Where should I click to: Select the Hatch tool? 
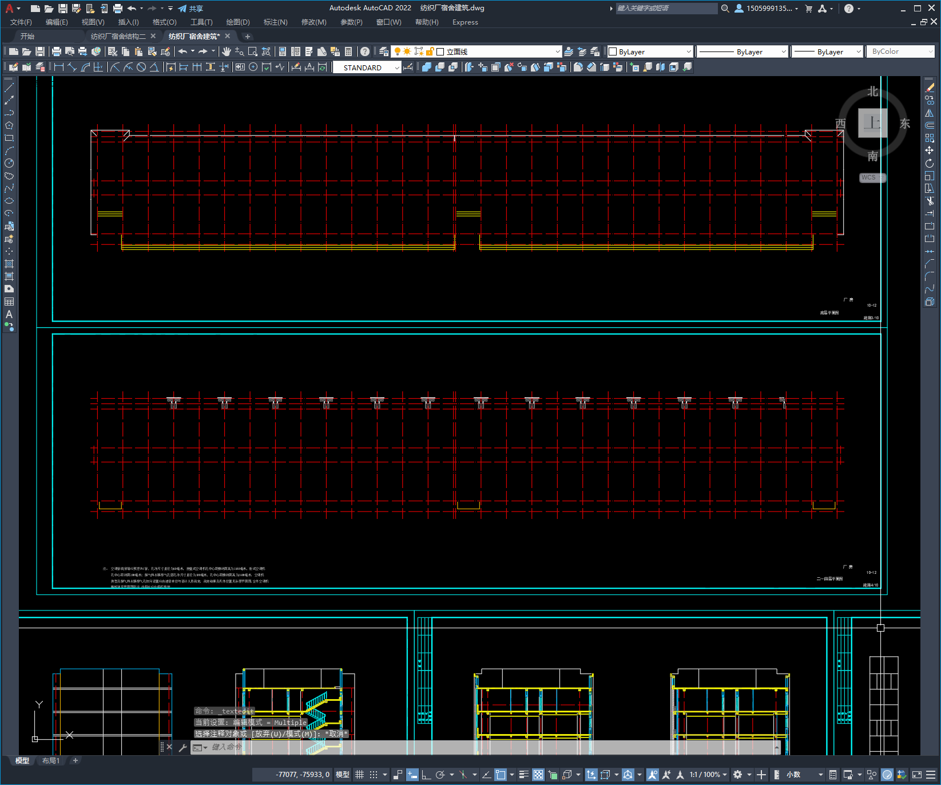[x=9, y=264]
